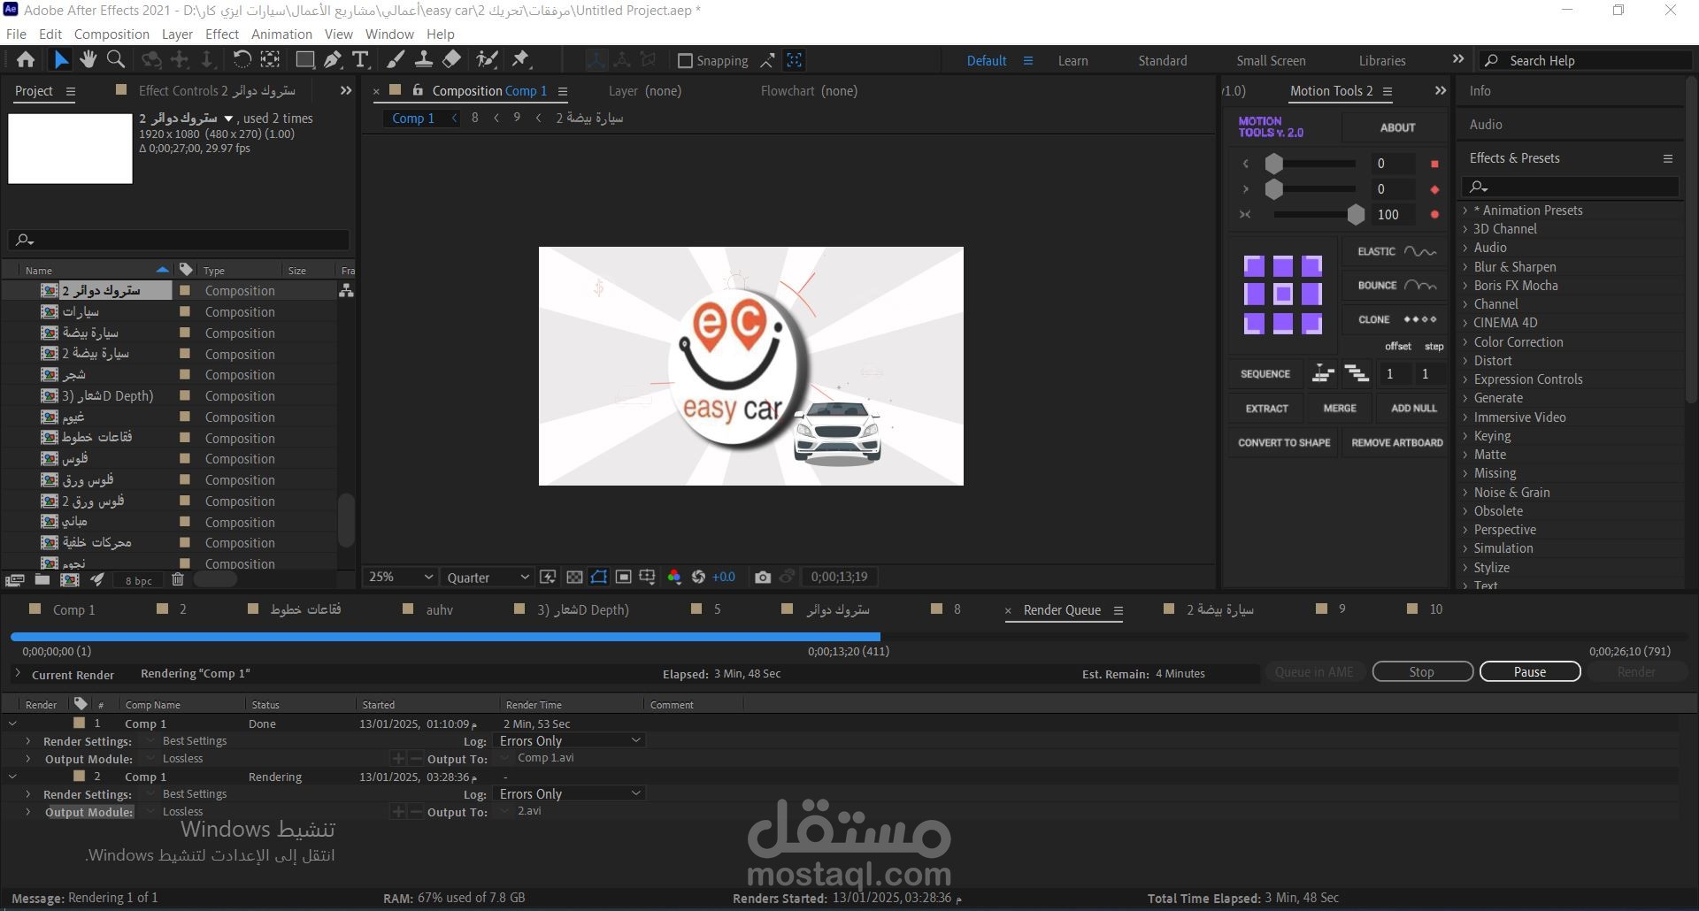The height and width of the screenshot is (911, 1699).
Task: Open the 25% magnification dropdown
Action: (x=400, y=577)
